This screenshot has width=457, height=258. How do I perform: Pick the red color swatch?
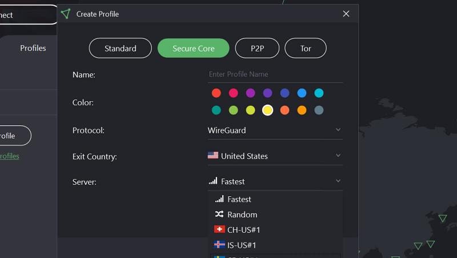point(217,93)
